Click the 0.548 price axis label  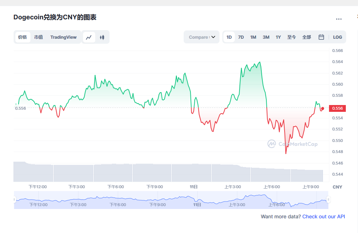coord(338,152)
